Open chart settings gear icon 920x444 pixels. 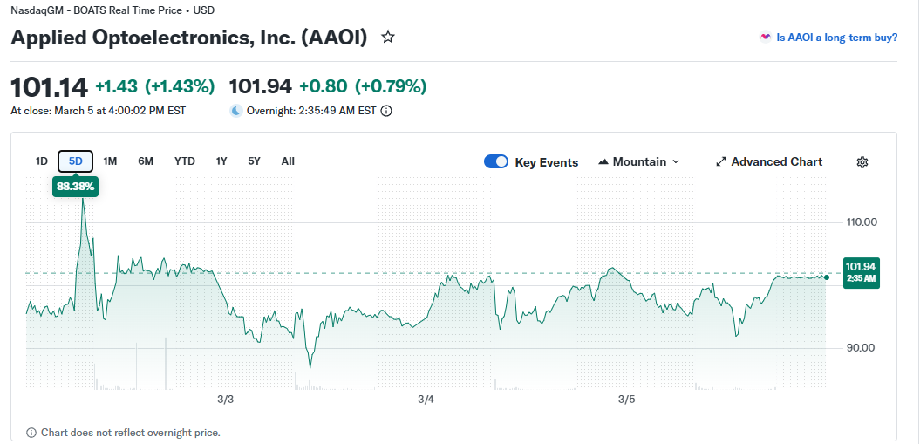point(862,162)
